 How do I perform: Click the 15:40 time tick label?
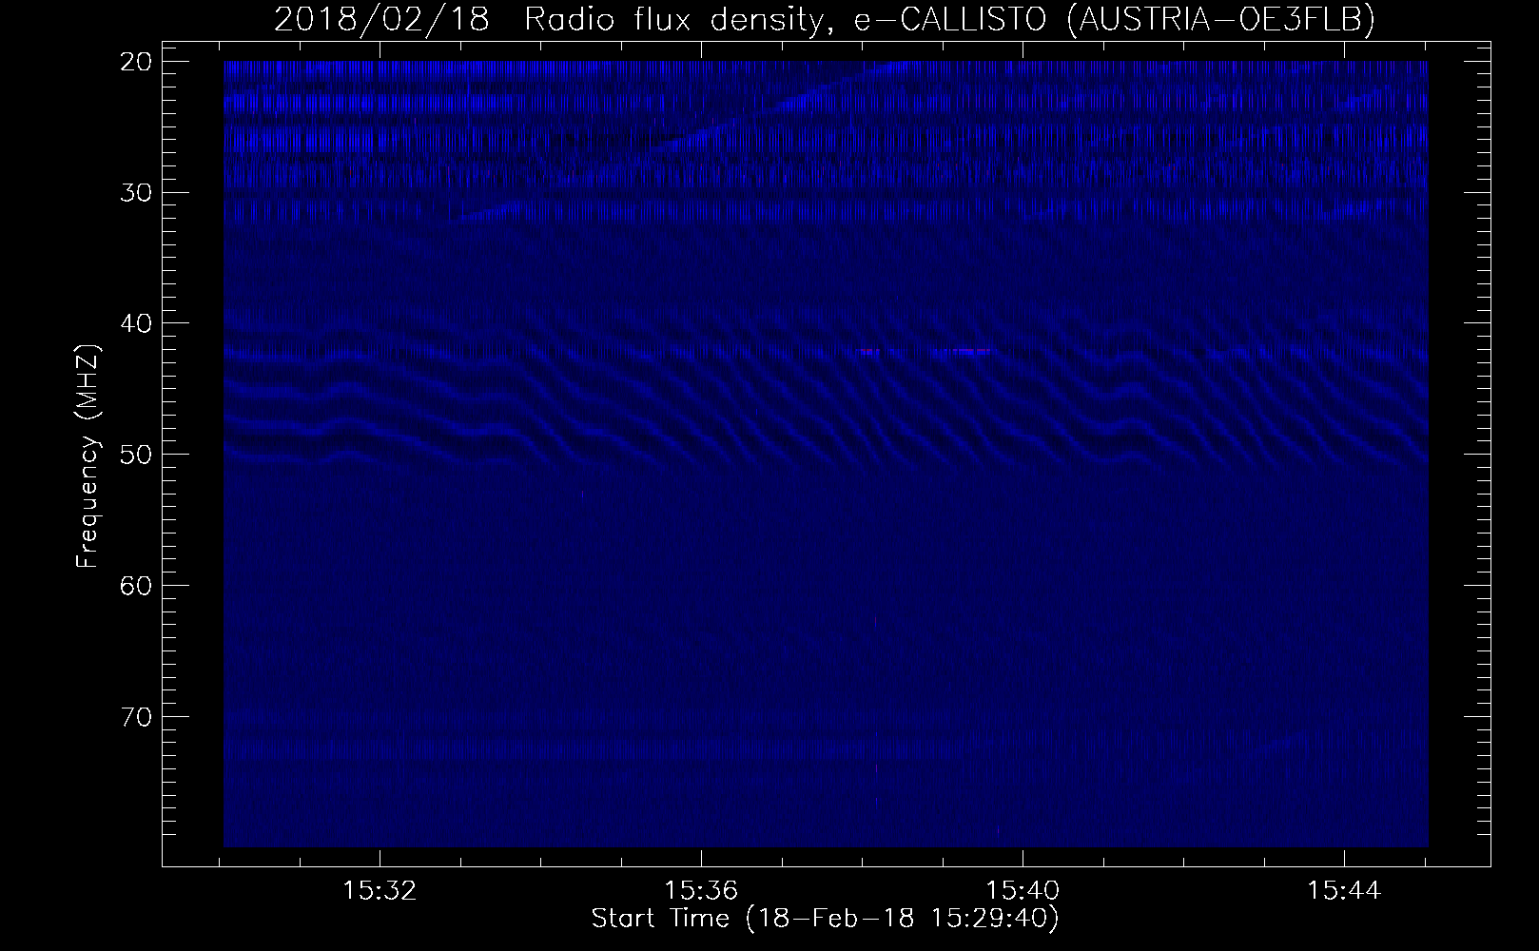coord(1023,891)
